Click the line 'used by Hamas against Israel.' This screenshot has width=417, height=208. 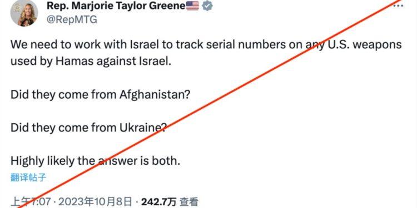coord(91,62)
